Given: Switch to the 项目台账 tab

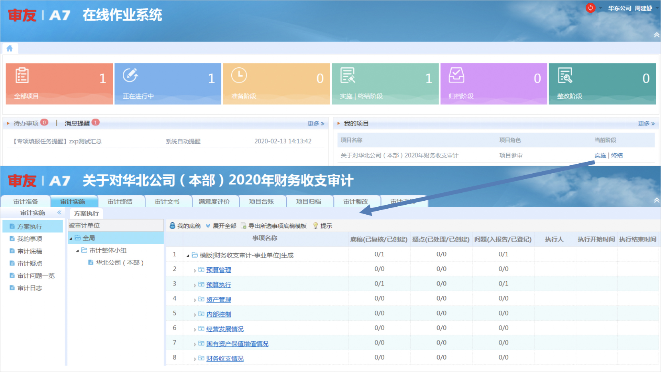Looking at the screenshot, I should click(x=262, y=202).
